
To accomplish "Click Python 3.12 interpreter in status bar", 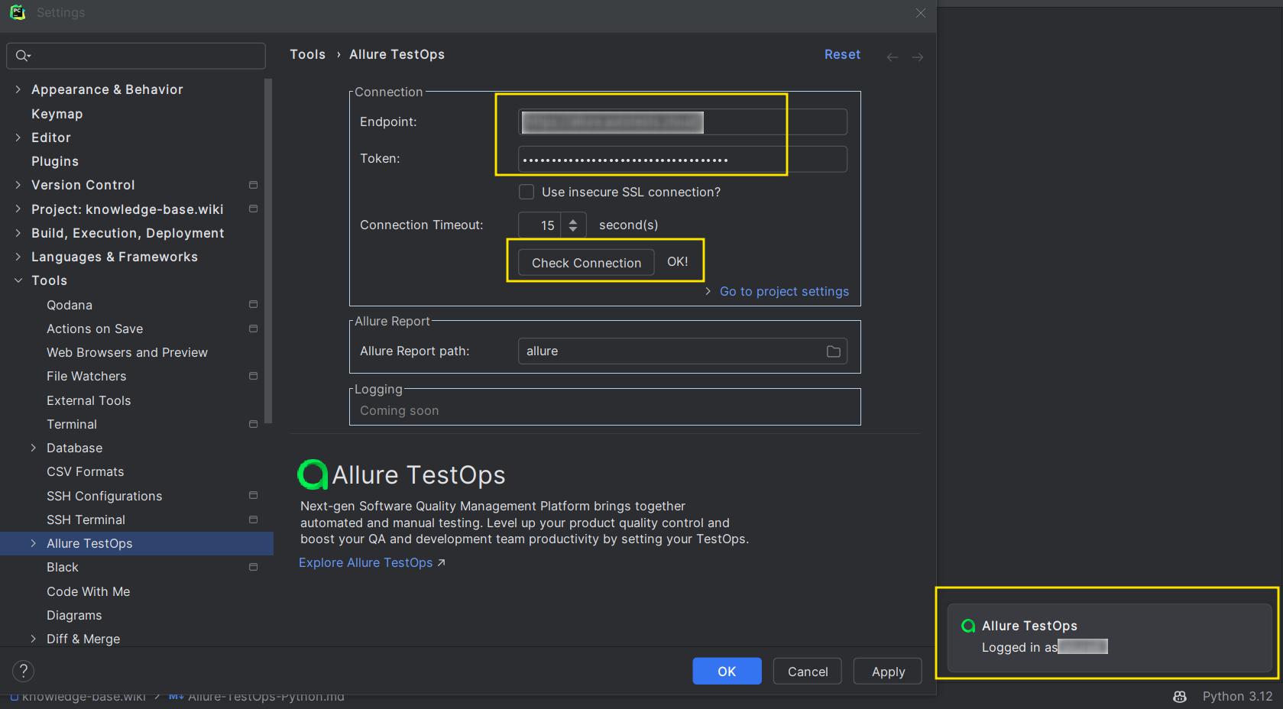I will tap(1237, 696).
